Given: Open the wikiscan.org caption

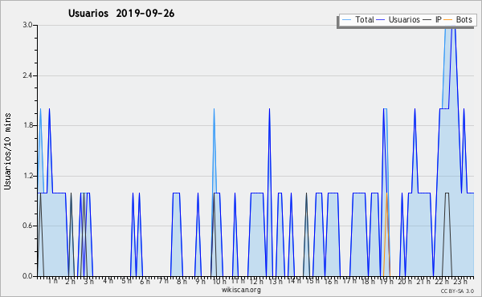Looking at the screenshot, I should click(x=241, y=290).
